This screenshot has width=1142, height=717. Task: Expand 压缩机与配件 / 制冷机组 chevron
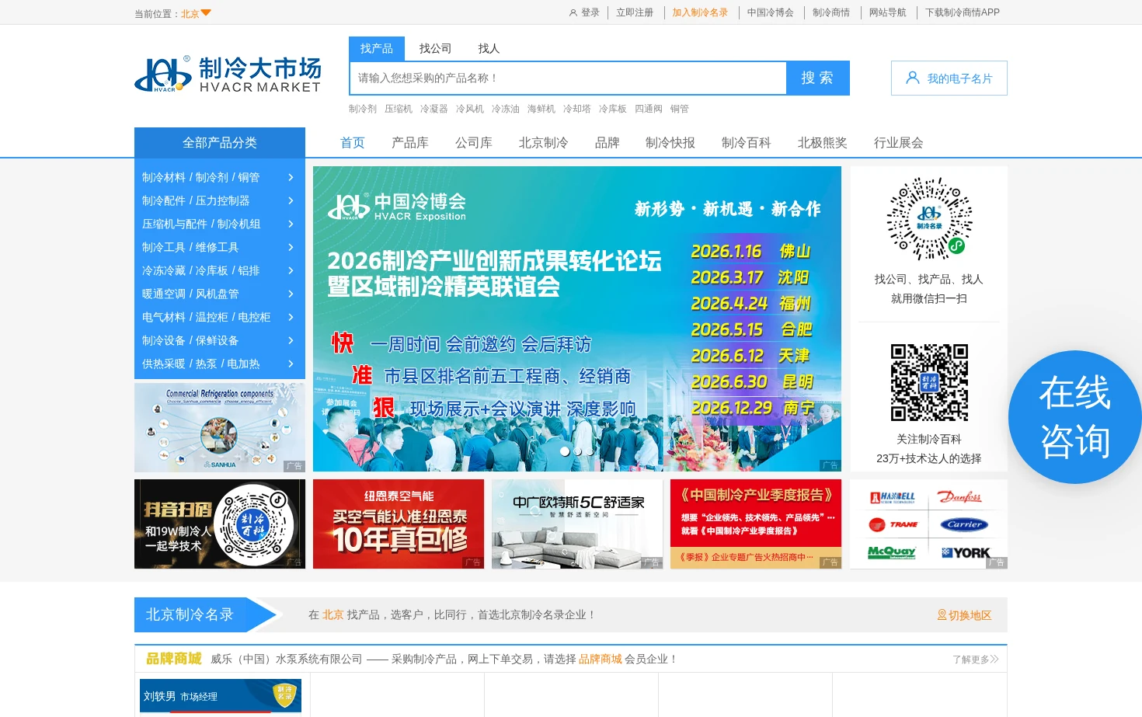click(x=291, y=224)
